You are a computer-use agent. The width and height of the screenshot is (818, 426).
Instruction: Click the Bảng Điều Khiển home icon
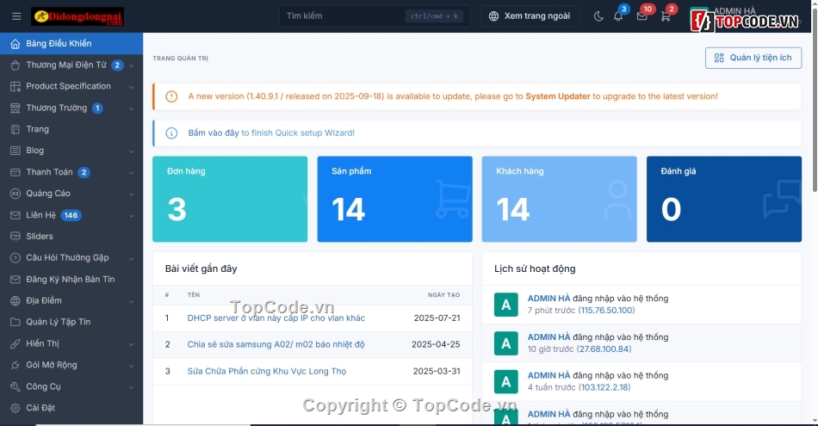coord(15,44)
